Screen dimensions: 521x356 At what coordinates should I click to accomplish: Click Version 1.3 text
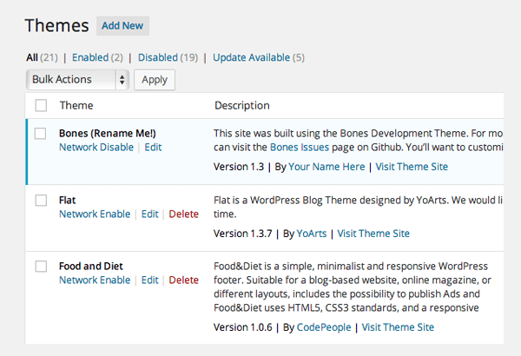(x=239, y=167)
